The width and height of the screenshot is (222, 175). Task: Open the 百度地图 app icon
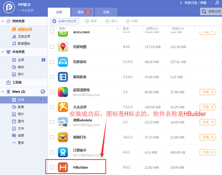tap(63, 47)
